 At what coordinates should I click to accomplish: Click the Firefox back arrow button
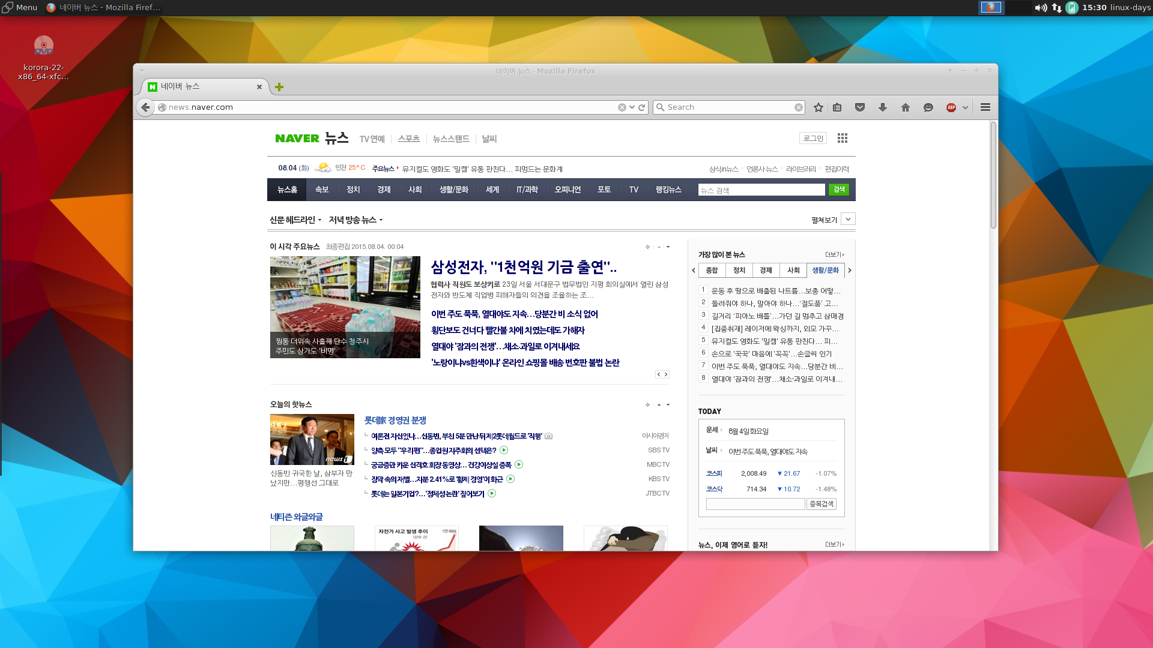point(145,107)
